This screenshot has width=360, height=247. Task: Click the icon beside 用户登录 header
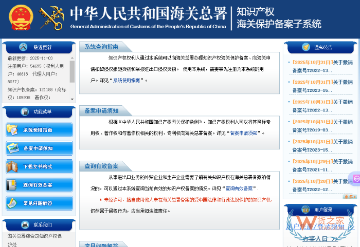tap(305, 209)
